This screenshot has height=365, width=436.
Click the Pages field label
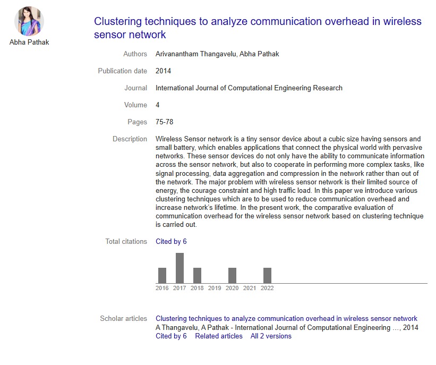137,122
